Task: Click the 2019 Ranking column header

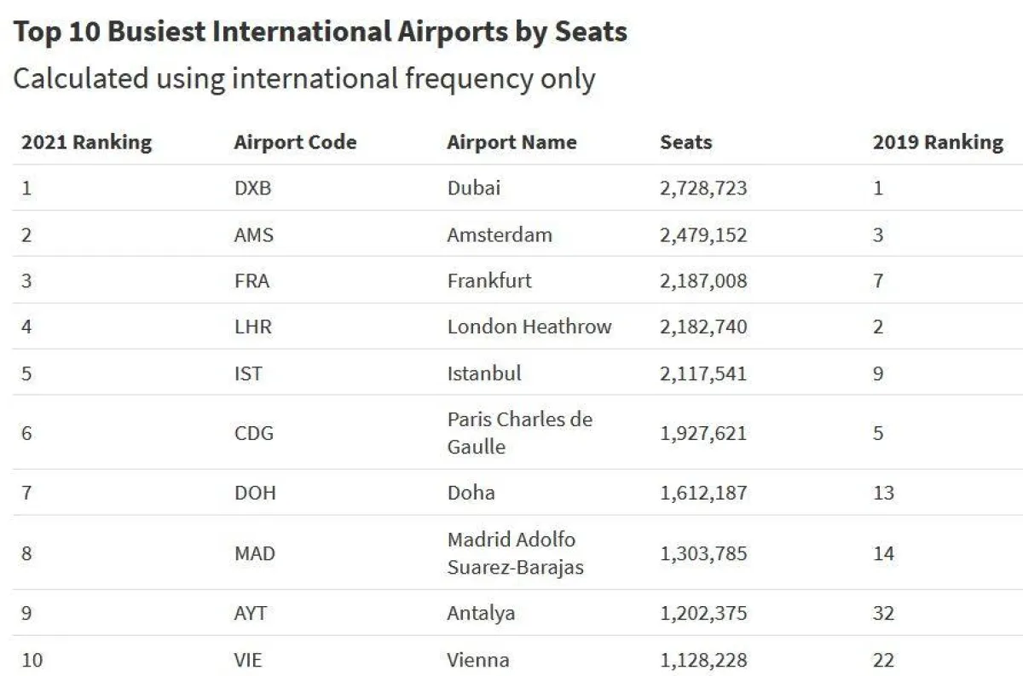Action: [x=938, y=142]
